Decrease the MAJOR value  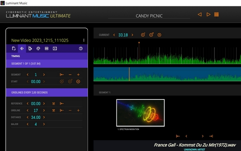click(x=27, y=124)
